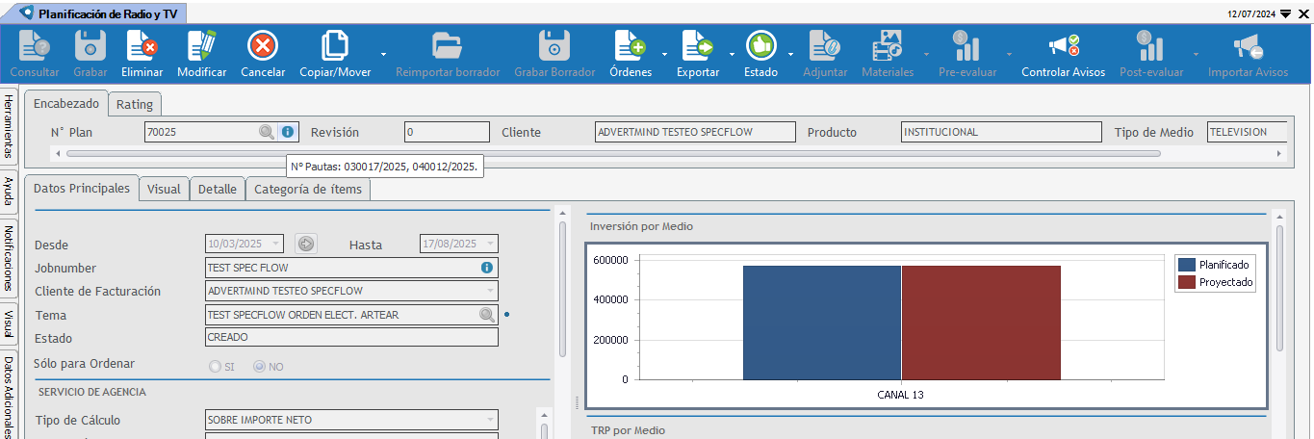Click the Tipo de Medio TELEVISION field
This screenshot has width=1314, height=439.
(1248, 132)
